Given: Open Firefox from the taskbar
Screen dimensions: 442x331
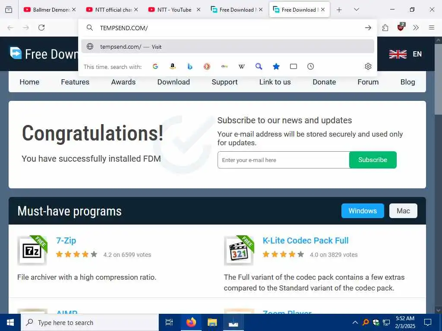Looking at the screenshot, I should pyautogui.click(x=191, y=322).
